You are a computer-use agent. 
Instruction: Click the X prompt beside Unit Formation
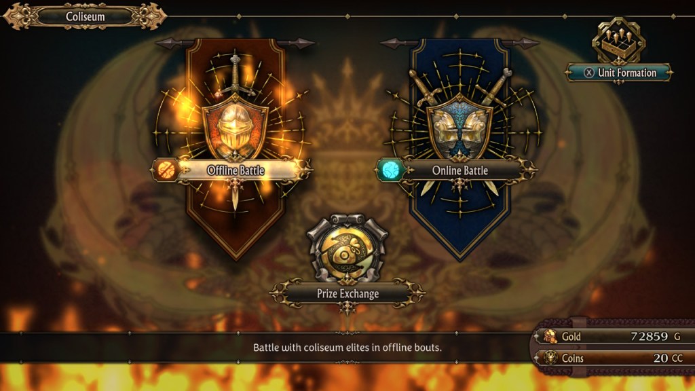click(588, 73)
